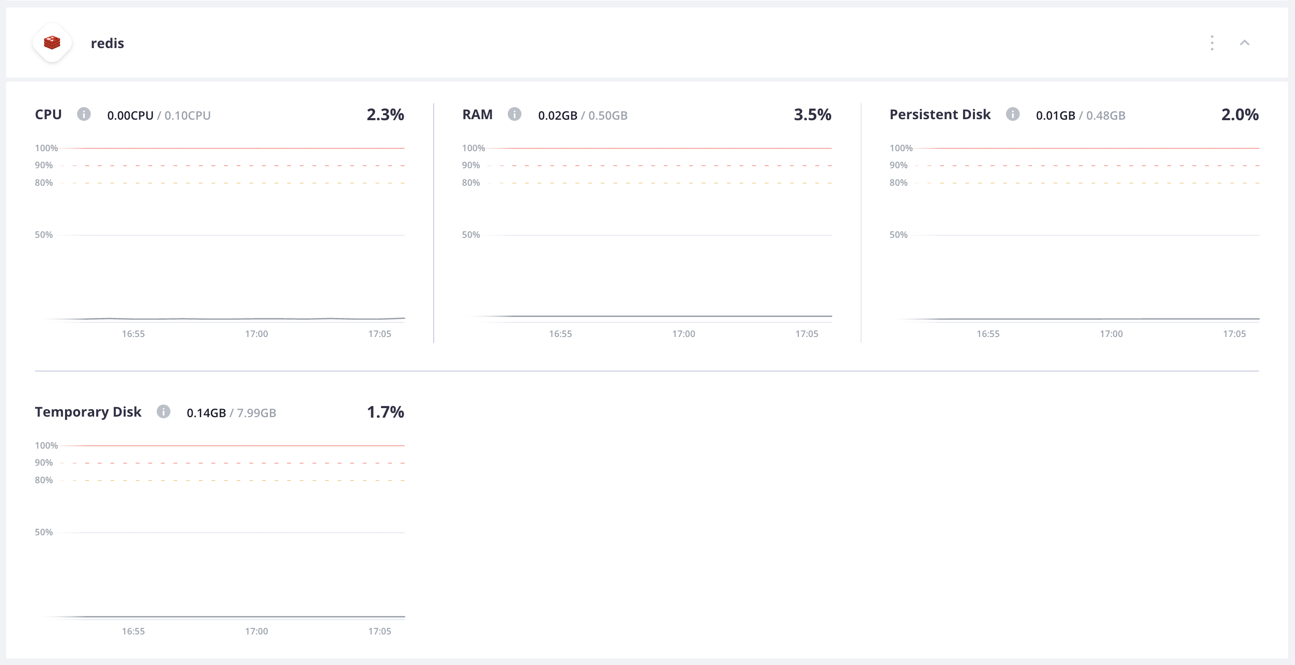
Task: Click the 0.14GB Temporary Disk value
Action: click(x=207, y=413)
